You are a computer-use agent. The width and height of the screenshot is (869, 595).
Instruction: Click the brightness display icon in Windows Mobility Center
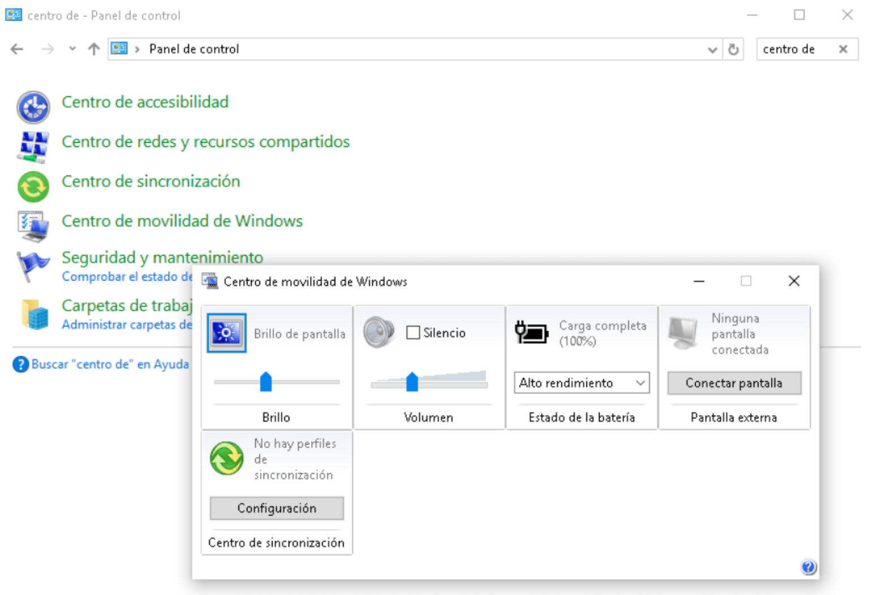tap(226, 333)
